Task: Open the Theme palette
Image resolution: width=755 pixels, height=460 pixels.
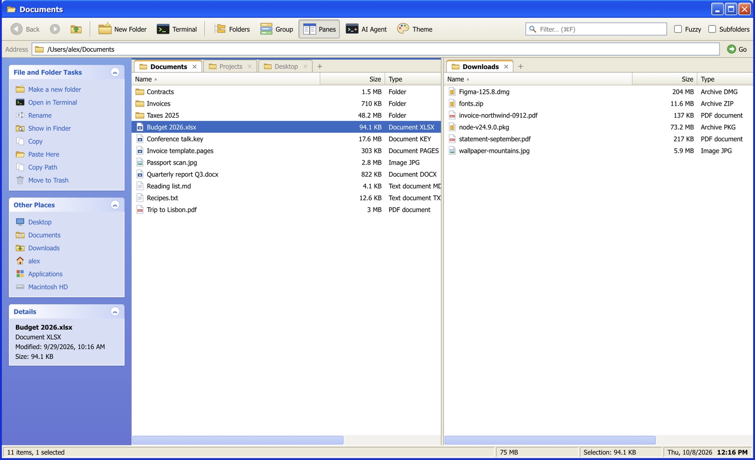Action: [415, 29]
